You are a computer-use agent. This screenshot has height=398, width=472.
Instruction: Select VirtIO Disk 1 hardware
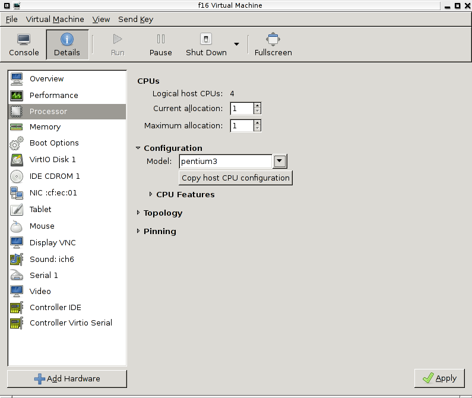click(x=52, y=159)
